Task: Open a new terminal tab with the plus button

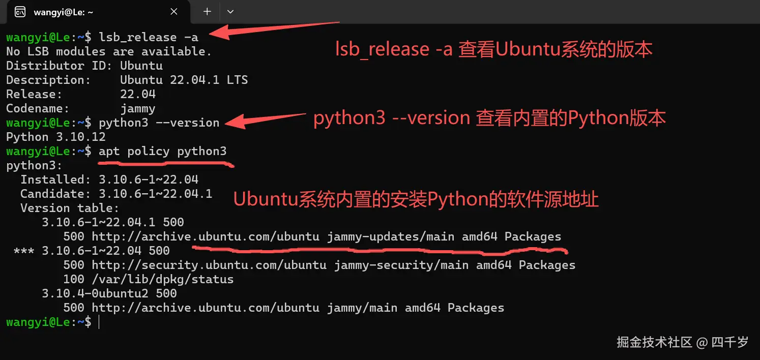Action: coord(206,11)
